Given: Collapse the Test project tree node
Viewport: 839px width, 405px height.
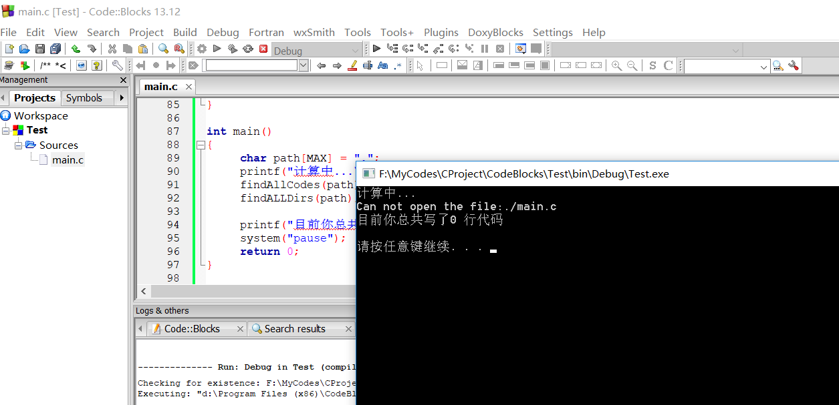Looking at the screenshot, I should (x=5, y=130).
